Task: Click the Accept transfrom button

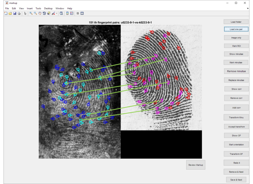Action: [x=236, y=127]
